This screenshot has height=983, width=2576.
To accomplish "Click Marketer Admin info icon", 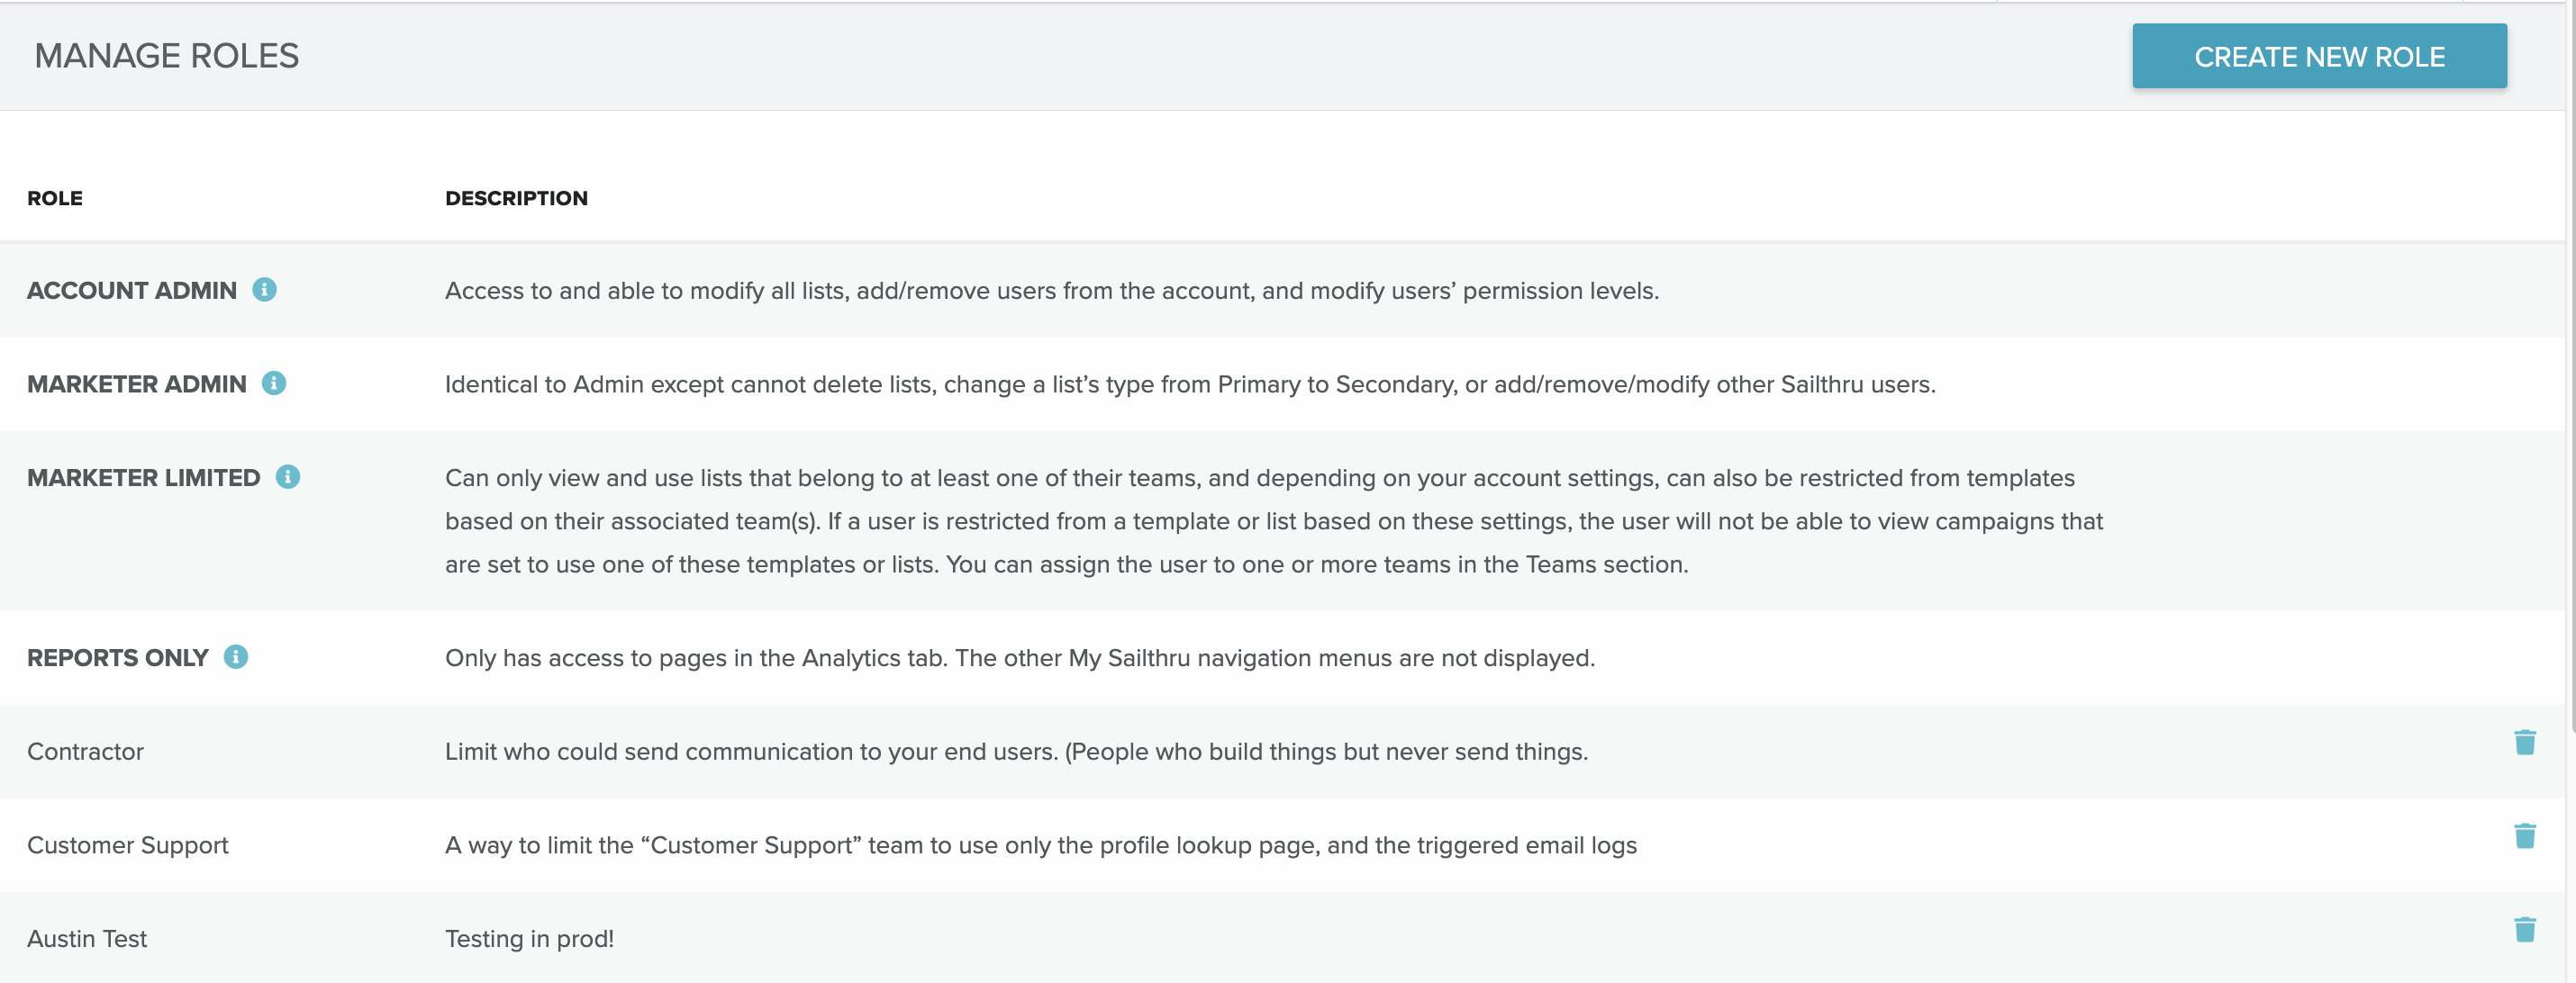I will pyautogui.click(x=273, y=383).
